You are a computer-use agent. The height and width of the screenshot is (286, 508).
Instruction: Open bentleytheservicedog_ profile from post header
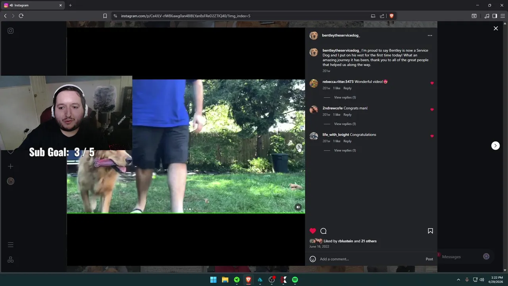click(341, 35)
